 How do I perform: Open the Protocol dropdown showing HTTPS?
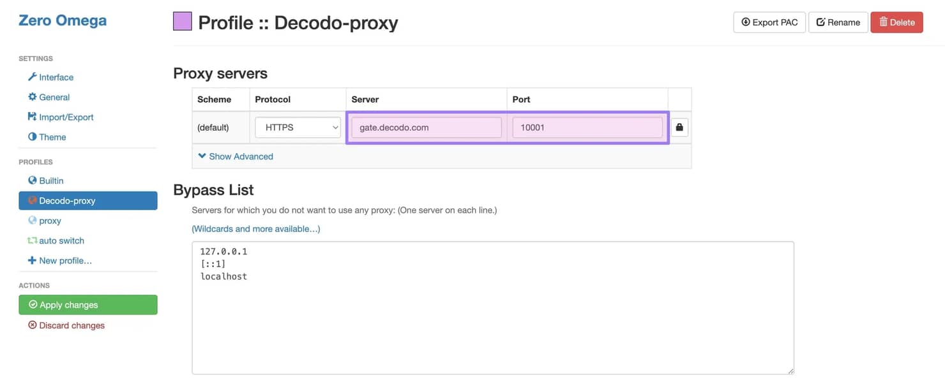click(x=298, y=128)
